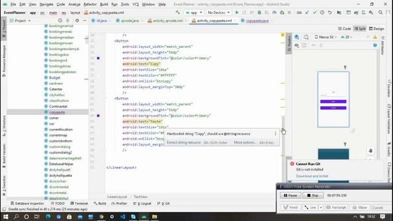Click the Git update project arrow icon
This screenshot has width=393, height=221.
click(307, 12)
